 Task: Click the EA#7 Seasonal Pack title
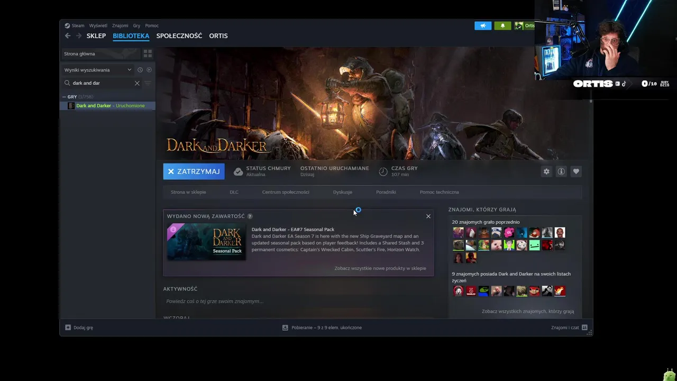pos(293,230)
